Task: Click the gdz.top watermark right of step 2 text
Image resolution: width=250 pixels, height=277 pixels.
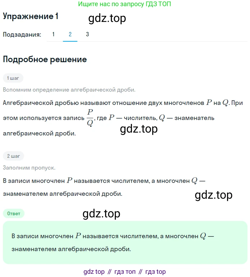Action: tap(213, 195)
